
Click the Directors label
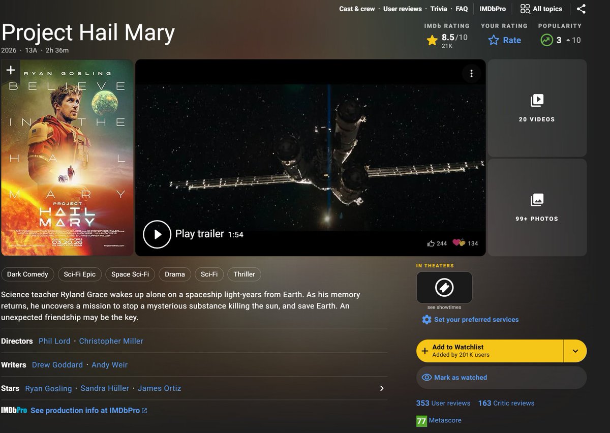click(17, 341)
